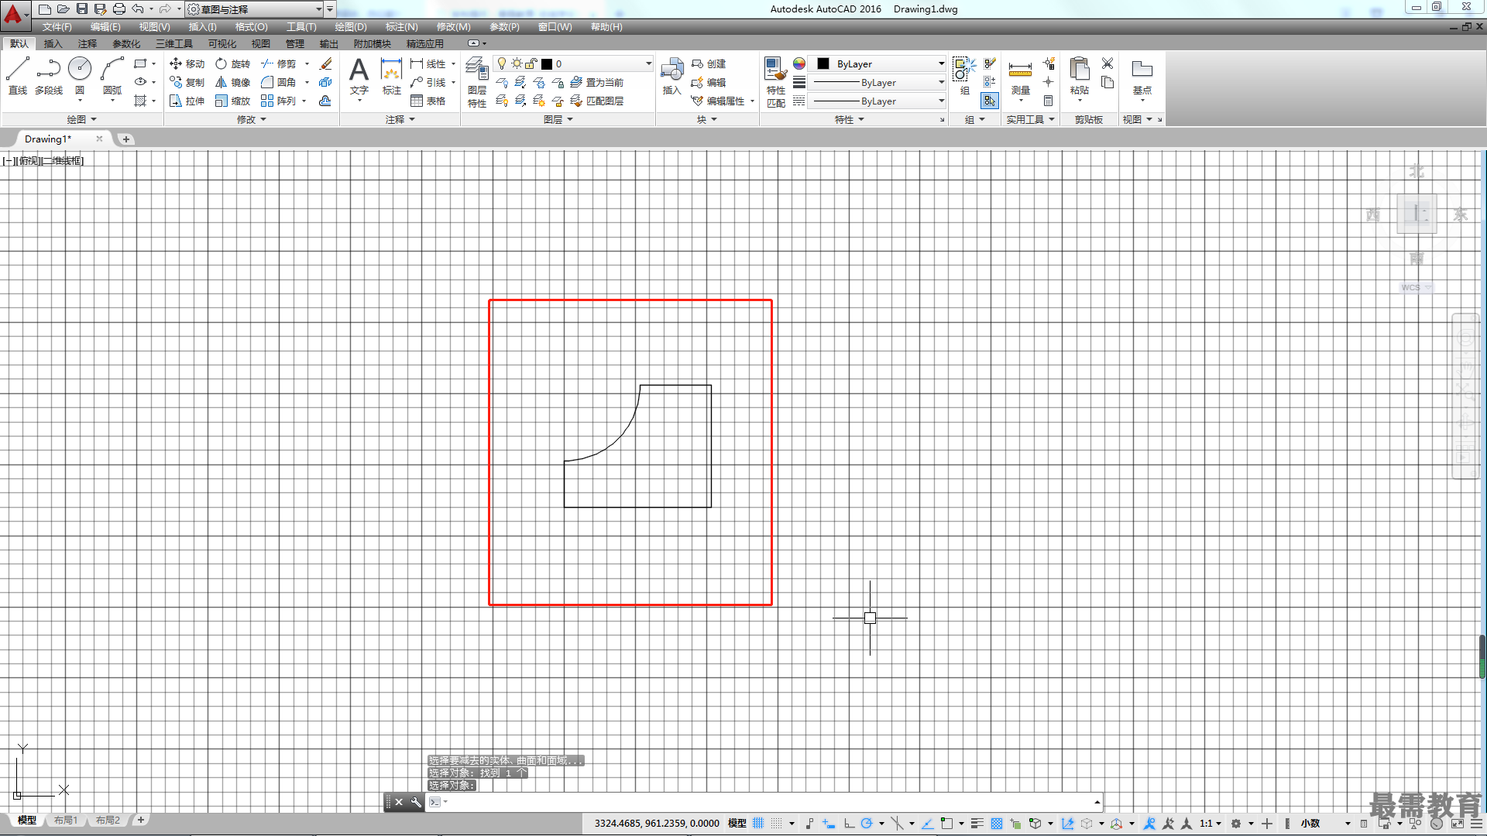Choose the Rectangle draw tool icon

pos(140,63)
